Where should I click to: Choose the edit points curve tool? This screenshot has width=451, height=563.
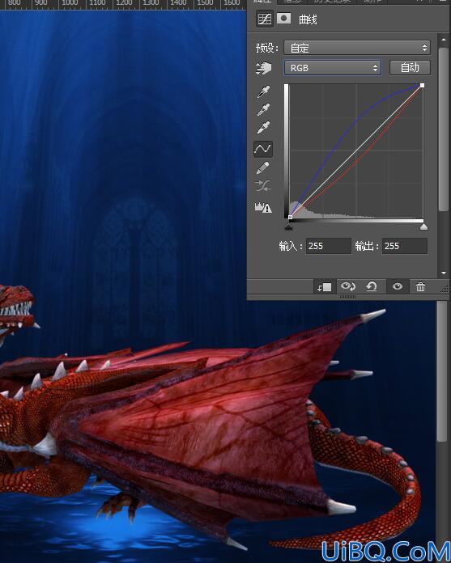pos(263,149)
